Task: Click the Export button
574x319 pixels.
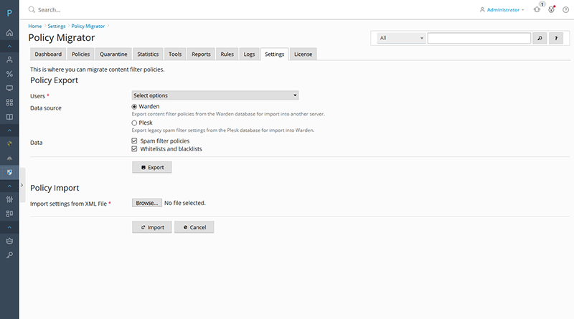Action: [152, 167]
